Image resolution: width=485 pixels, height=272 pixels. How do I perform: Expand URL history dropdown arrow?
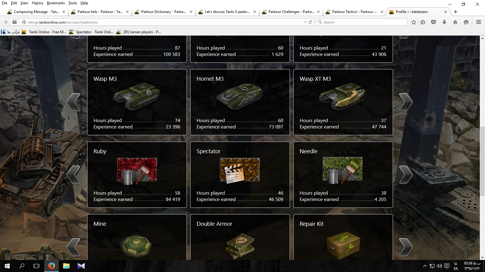pyautogui.click(x=305, y=22)
